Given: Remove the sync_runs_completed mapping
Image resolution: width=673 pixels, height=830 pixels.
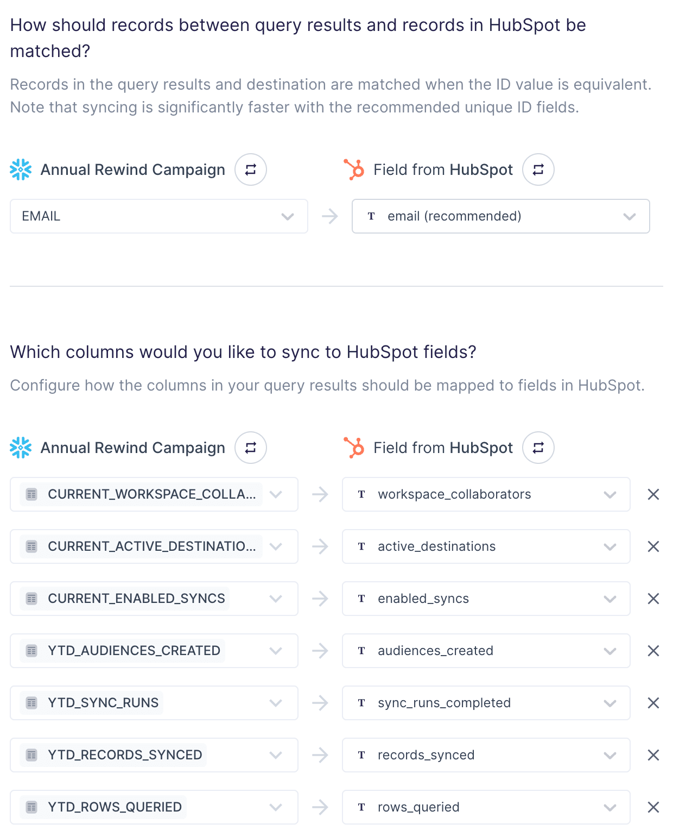Looking at the screenshot, I should 653,703.
